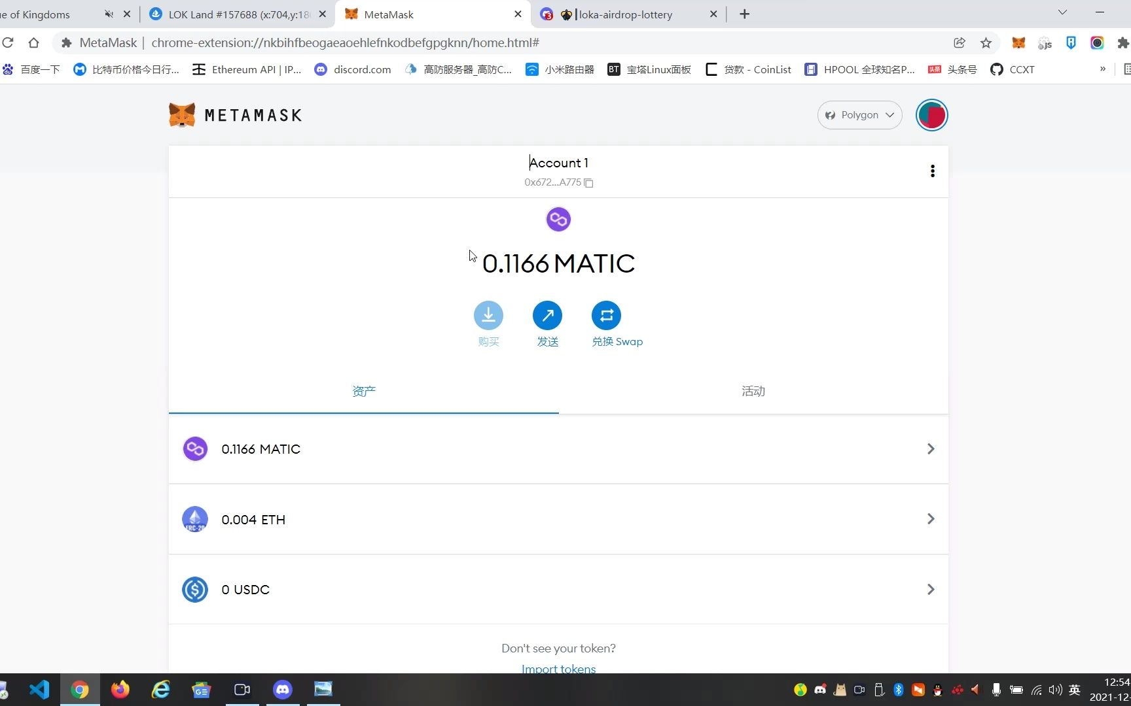Click the MATIC token logo above balance

(x=558, y=219)
